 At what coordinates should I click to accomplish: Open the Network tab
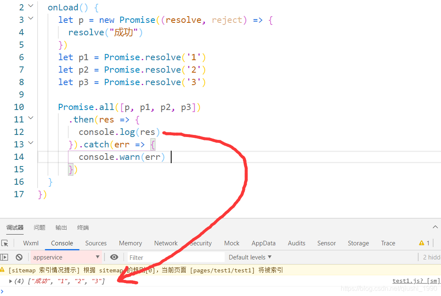[x=166, y=243]
